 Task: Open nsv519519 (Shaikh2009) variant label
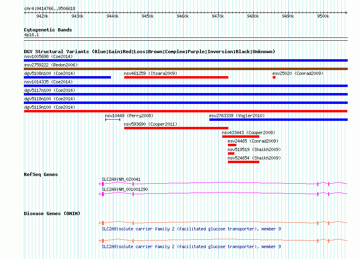coord(254,149)
